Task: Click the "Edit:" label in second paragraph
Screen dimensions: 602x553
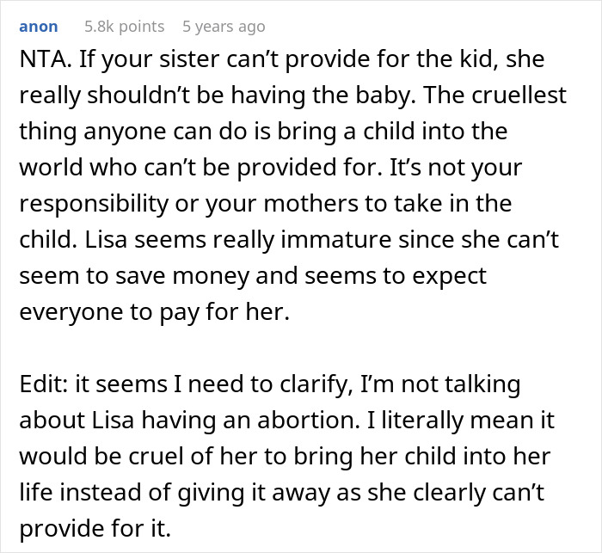Action: point(41,383)
